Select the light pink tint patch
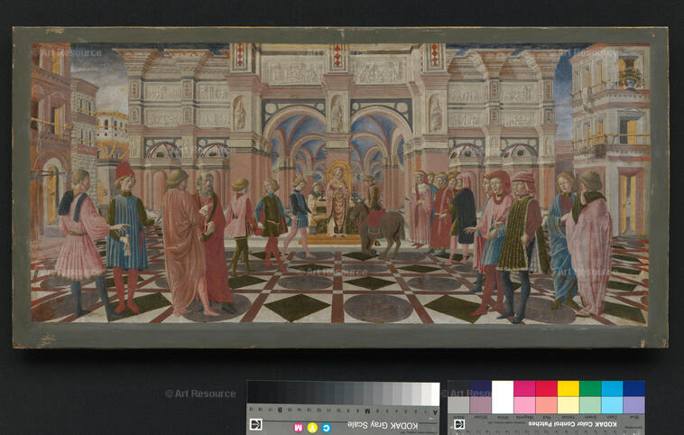The image size is (684, 435). point(524,405)
